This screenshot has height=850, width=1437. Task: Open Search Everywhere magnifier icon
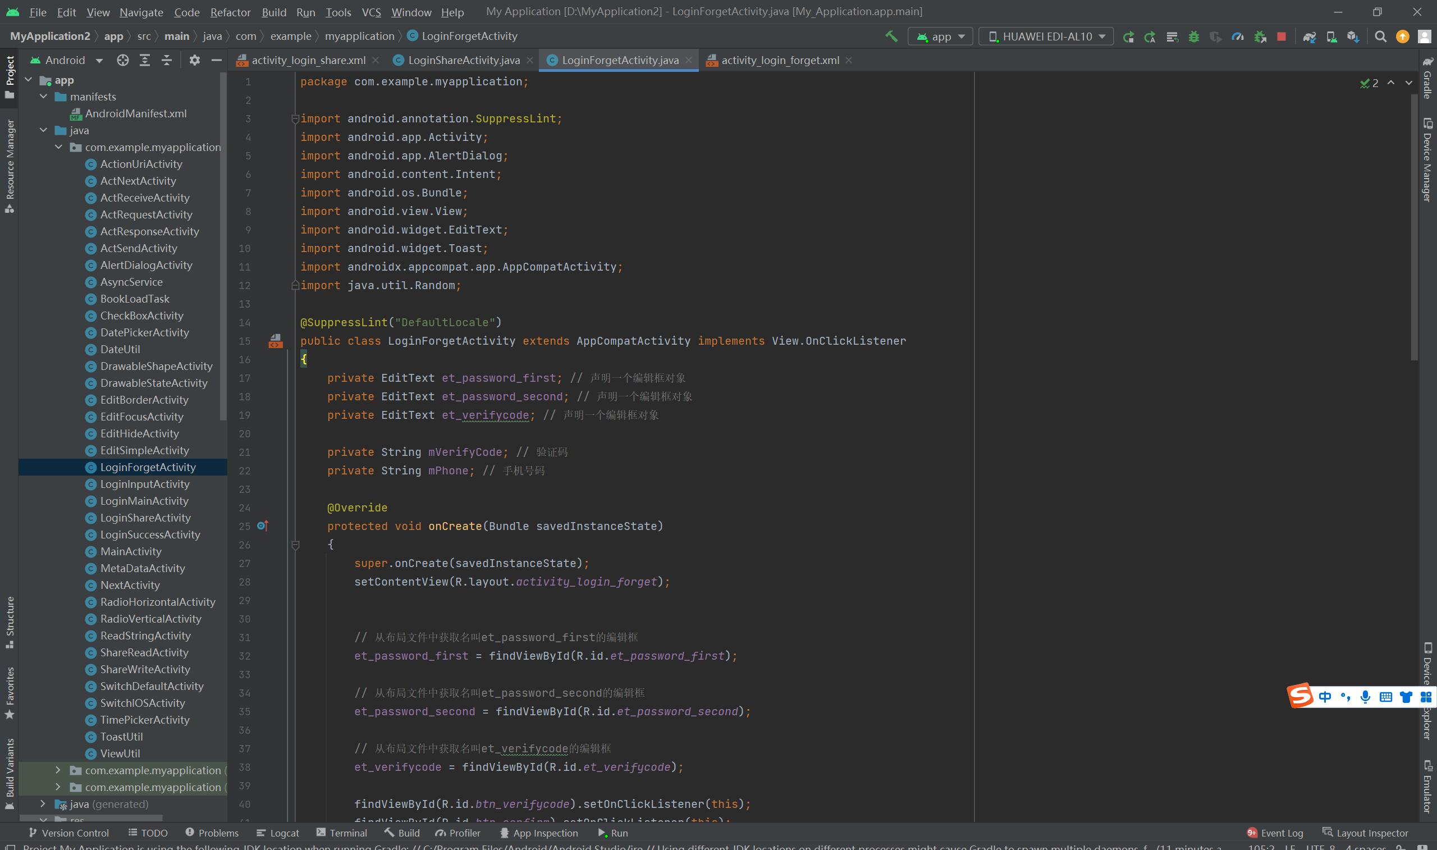pyautogui.click(x=1380, y=36)
